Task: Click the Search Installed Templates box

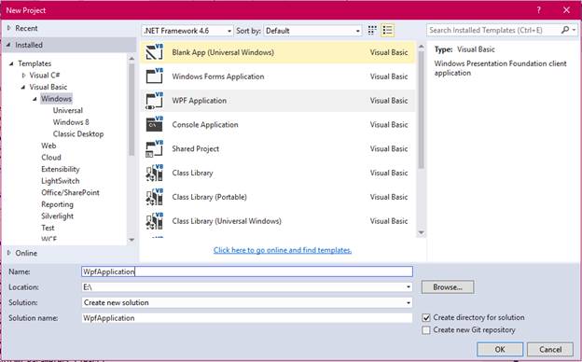Action: (493, 30)
